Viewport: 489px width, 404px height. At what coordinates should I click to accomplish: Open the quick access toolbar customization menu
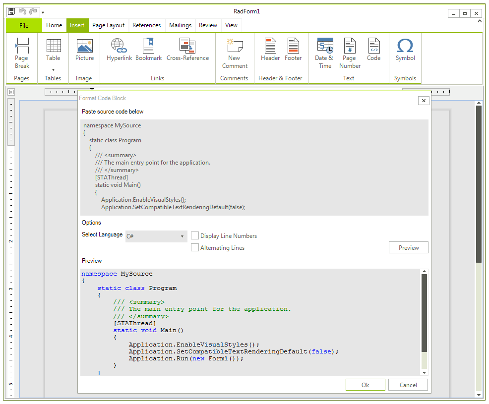tap(43, 12)
